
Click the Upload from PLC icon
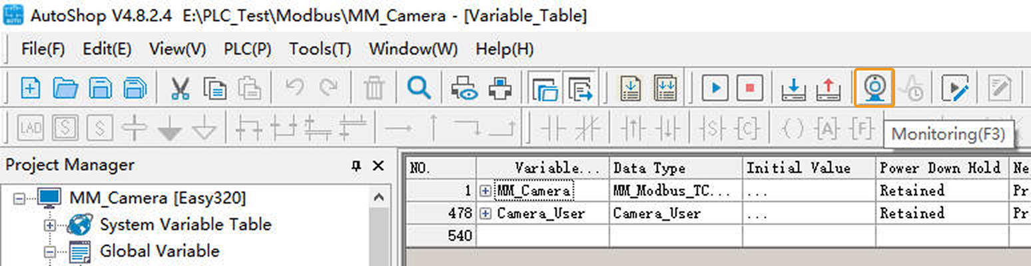[x=828, y=88]
